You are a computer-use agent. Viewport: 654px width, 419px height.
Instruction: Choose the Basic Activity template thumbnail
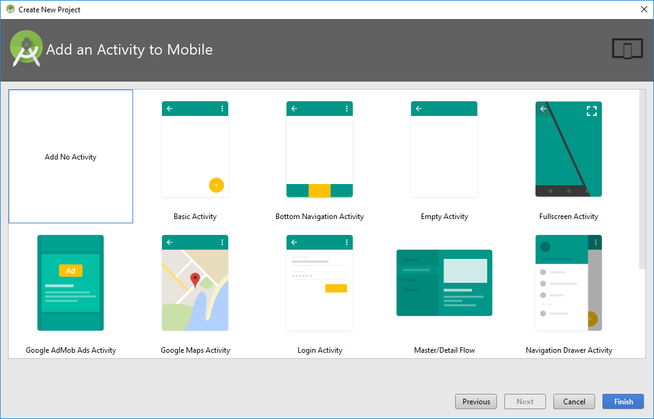click(194, 149)
